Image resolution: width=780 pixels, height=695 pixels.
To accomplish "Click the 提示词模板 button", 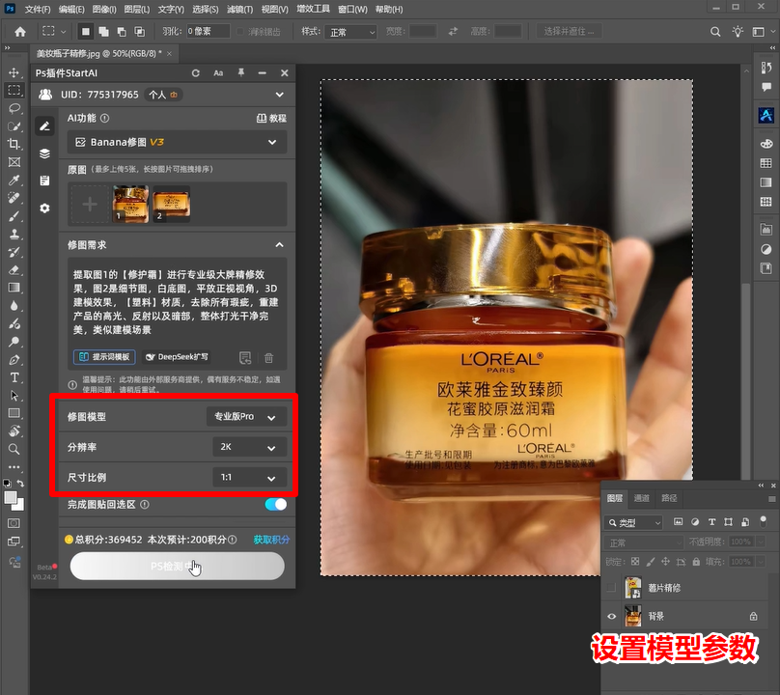I will click(104, 357).
